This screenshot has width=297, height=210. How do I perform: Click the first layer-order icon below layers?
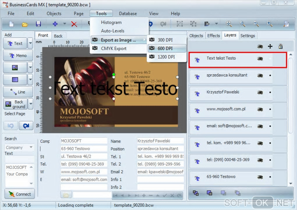196,193
